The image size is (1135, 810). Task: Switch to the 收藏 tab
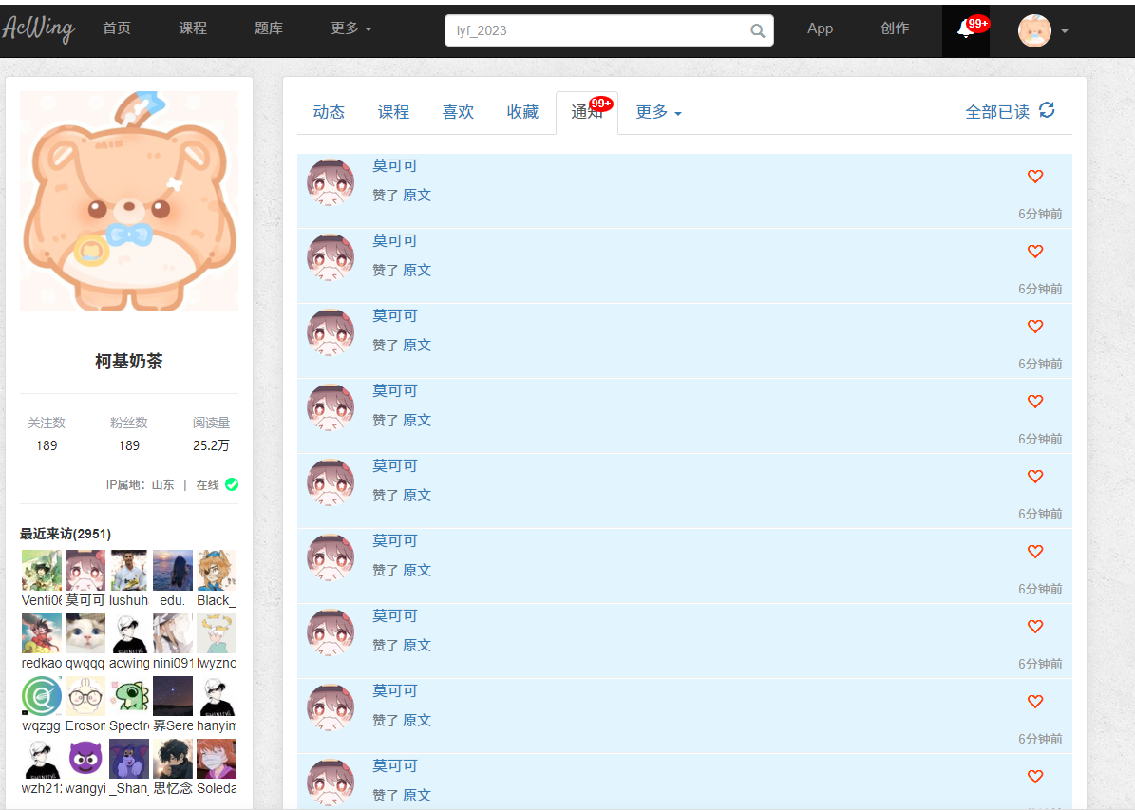pyautogui.click(x=522, y=112)
